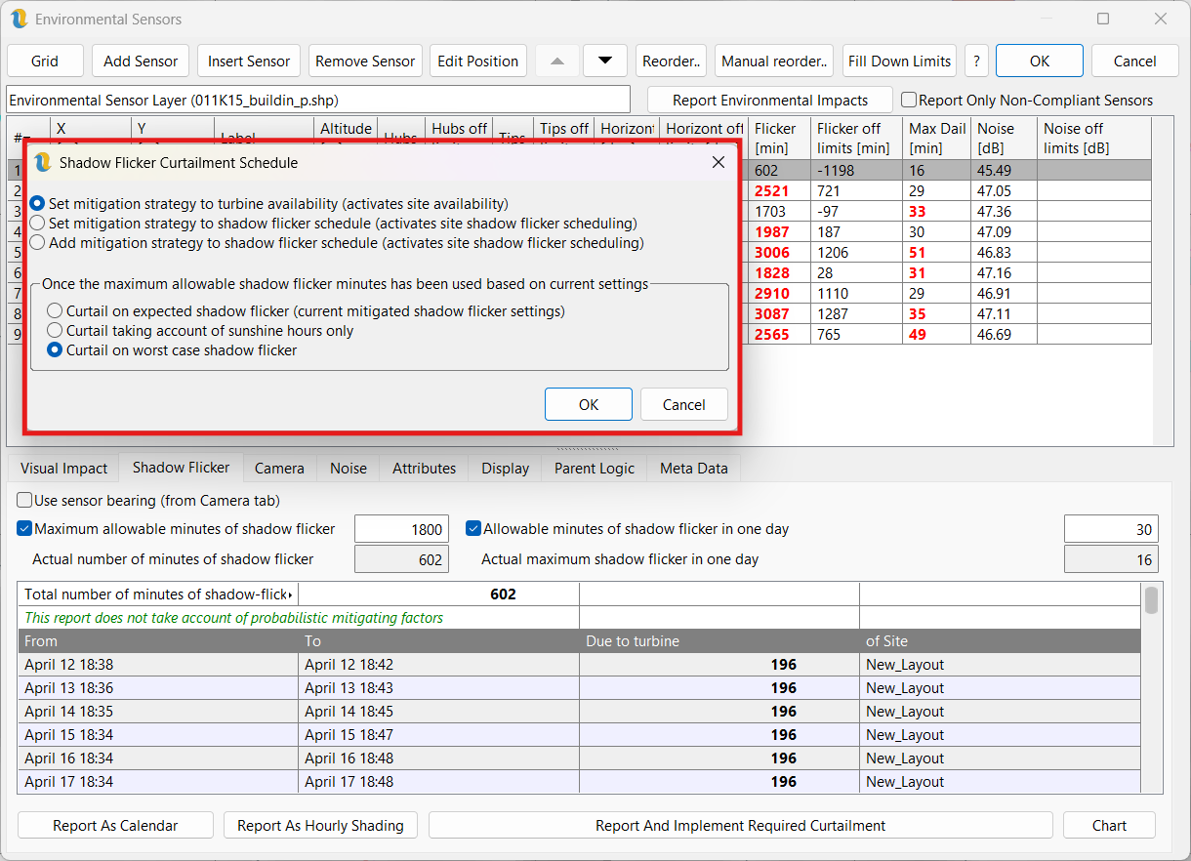Select 'Set mitigation strategy to shadow flicker schedule'
Screen dimensions: 1191x861
(38, 224)
